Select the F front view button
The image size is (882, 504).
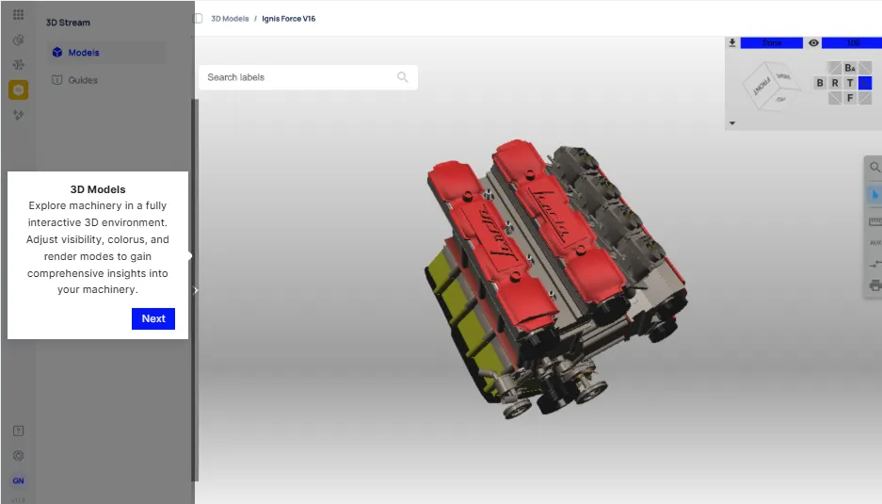(x=850, y=98)
